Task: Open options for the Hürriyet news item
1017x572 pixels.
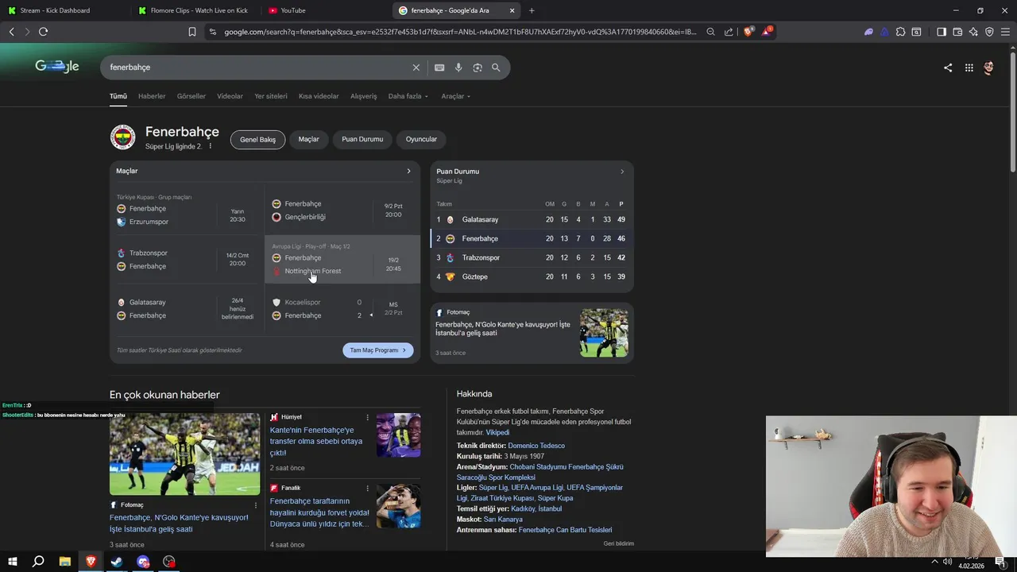Action: coord(367,417)
